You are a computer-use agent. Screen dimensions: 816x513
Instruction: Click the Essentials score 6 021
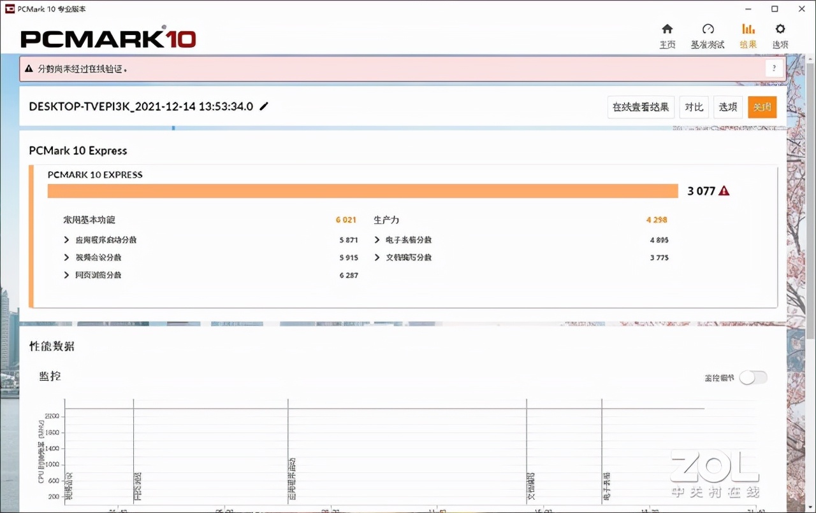point(346,220)
